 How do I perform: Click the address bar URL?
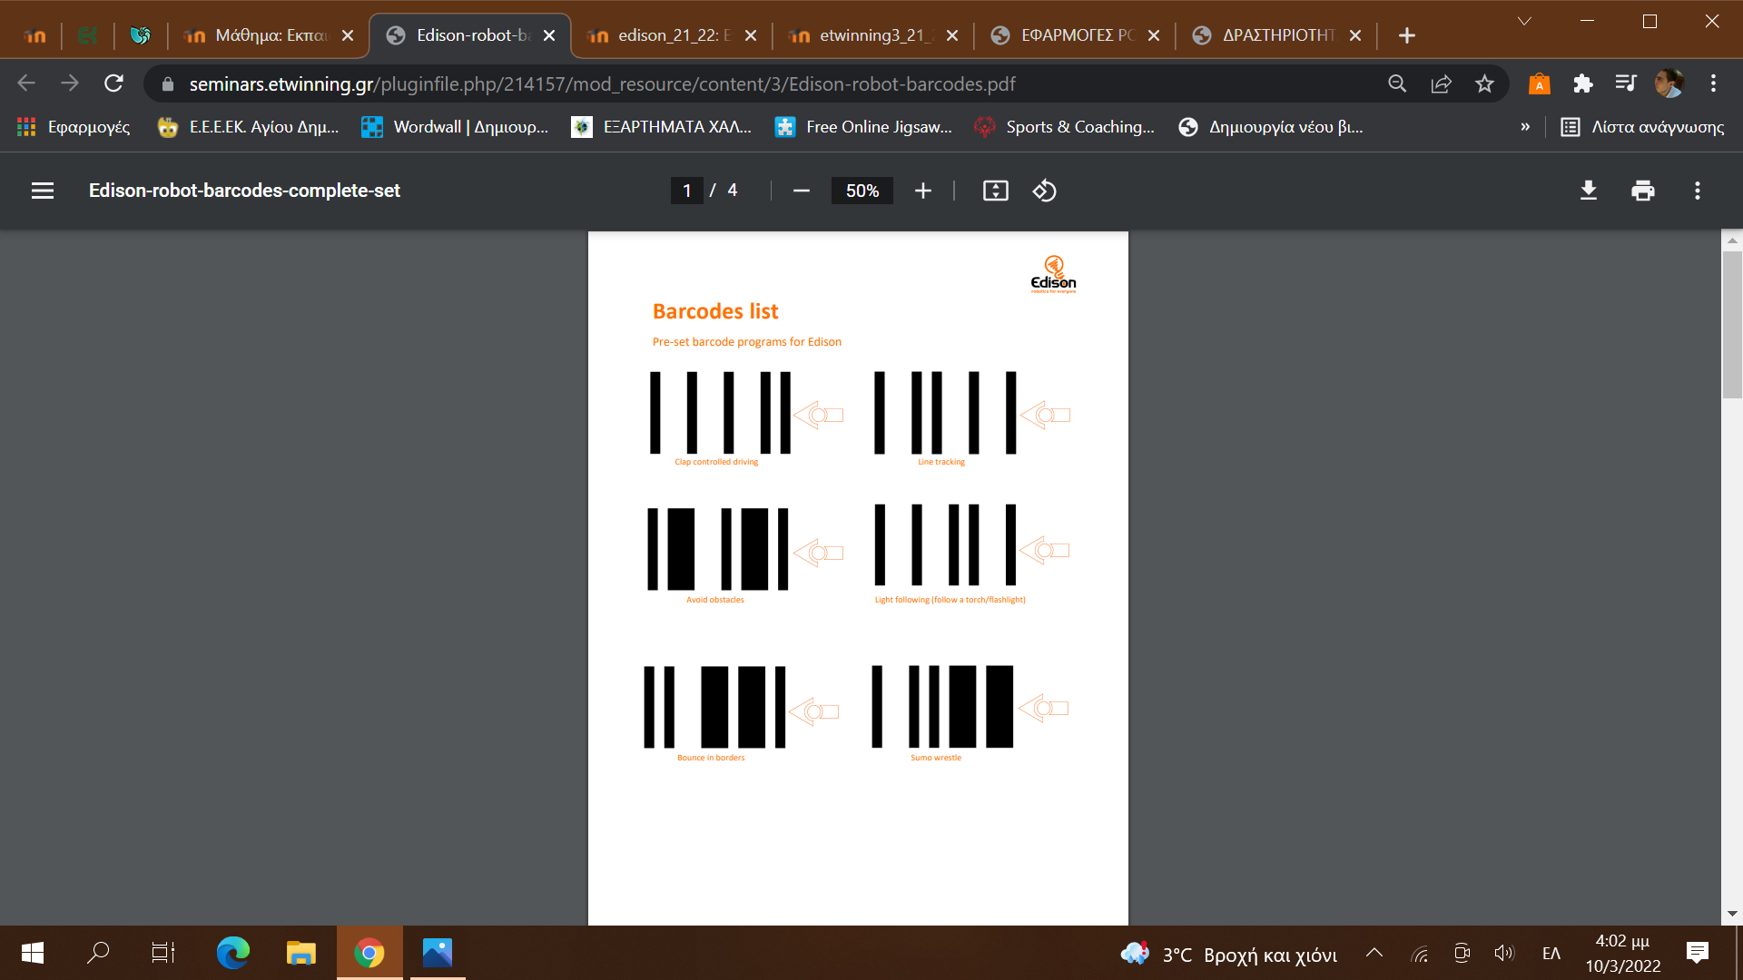602,83
